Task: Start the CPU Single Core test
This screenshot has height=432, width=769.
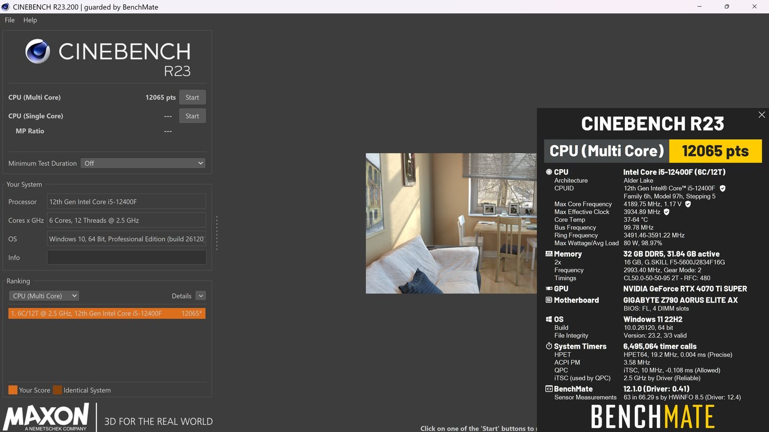Action: point(192,116)
